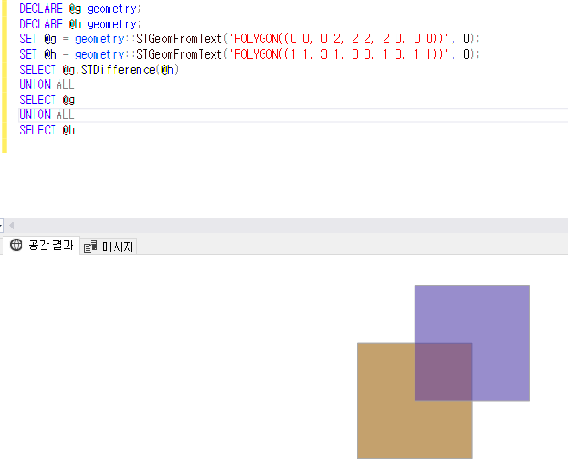Click the 'SET @g' STGeomFromText line

250,39
